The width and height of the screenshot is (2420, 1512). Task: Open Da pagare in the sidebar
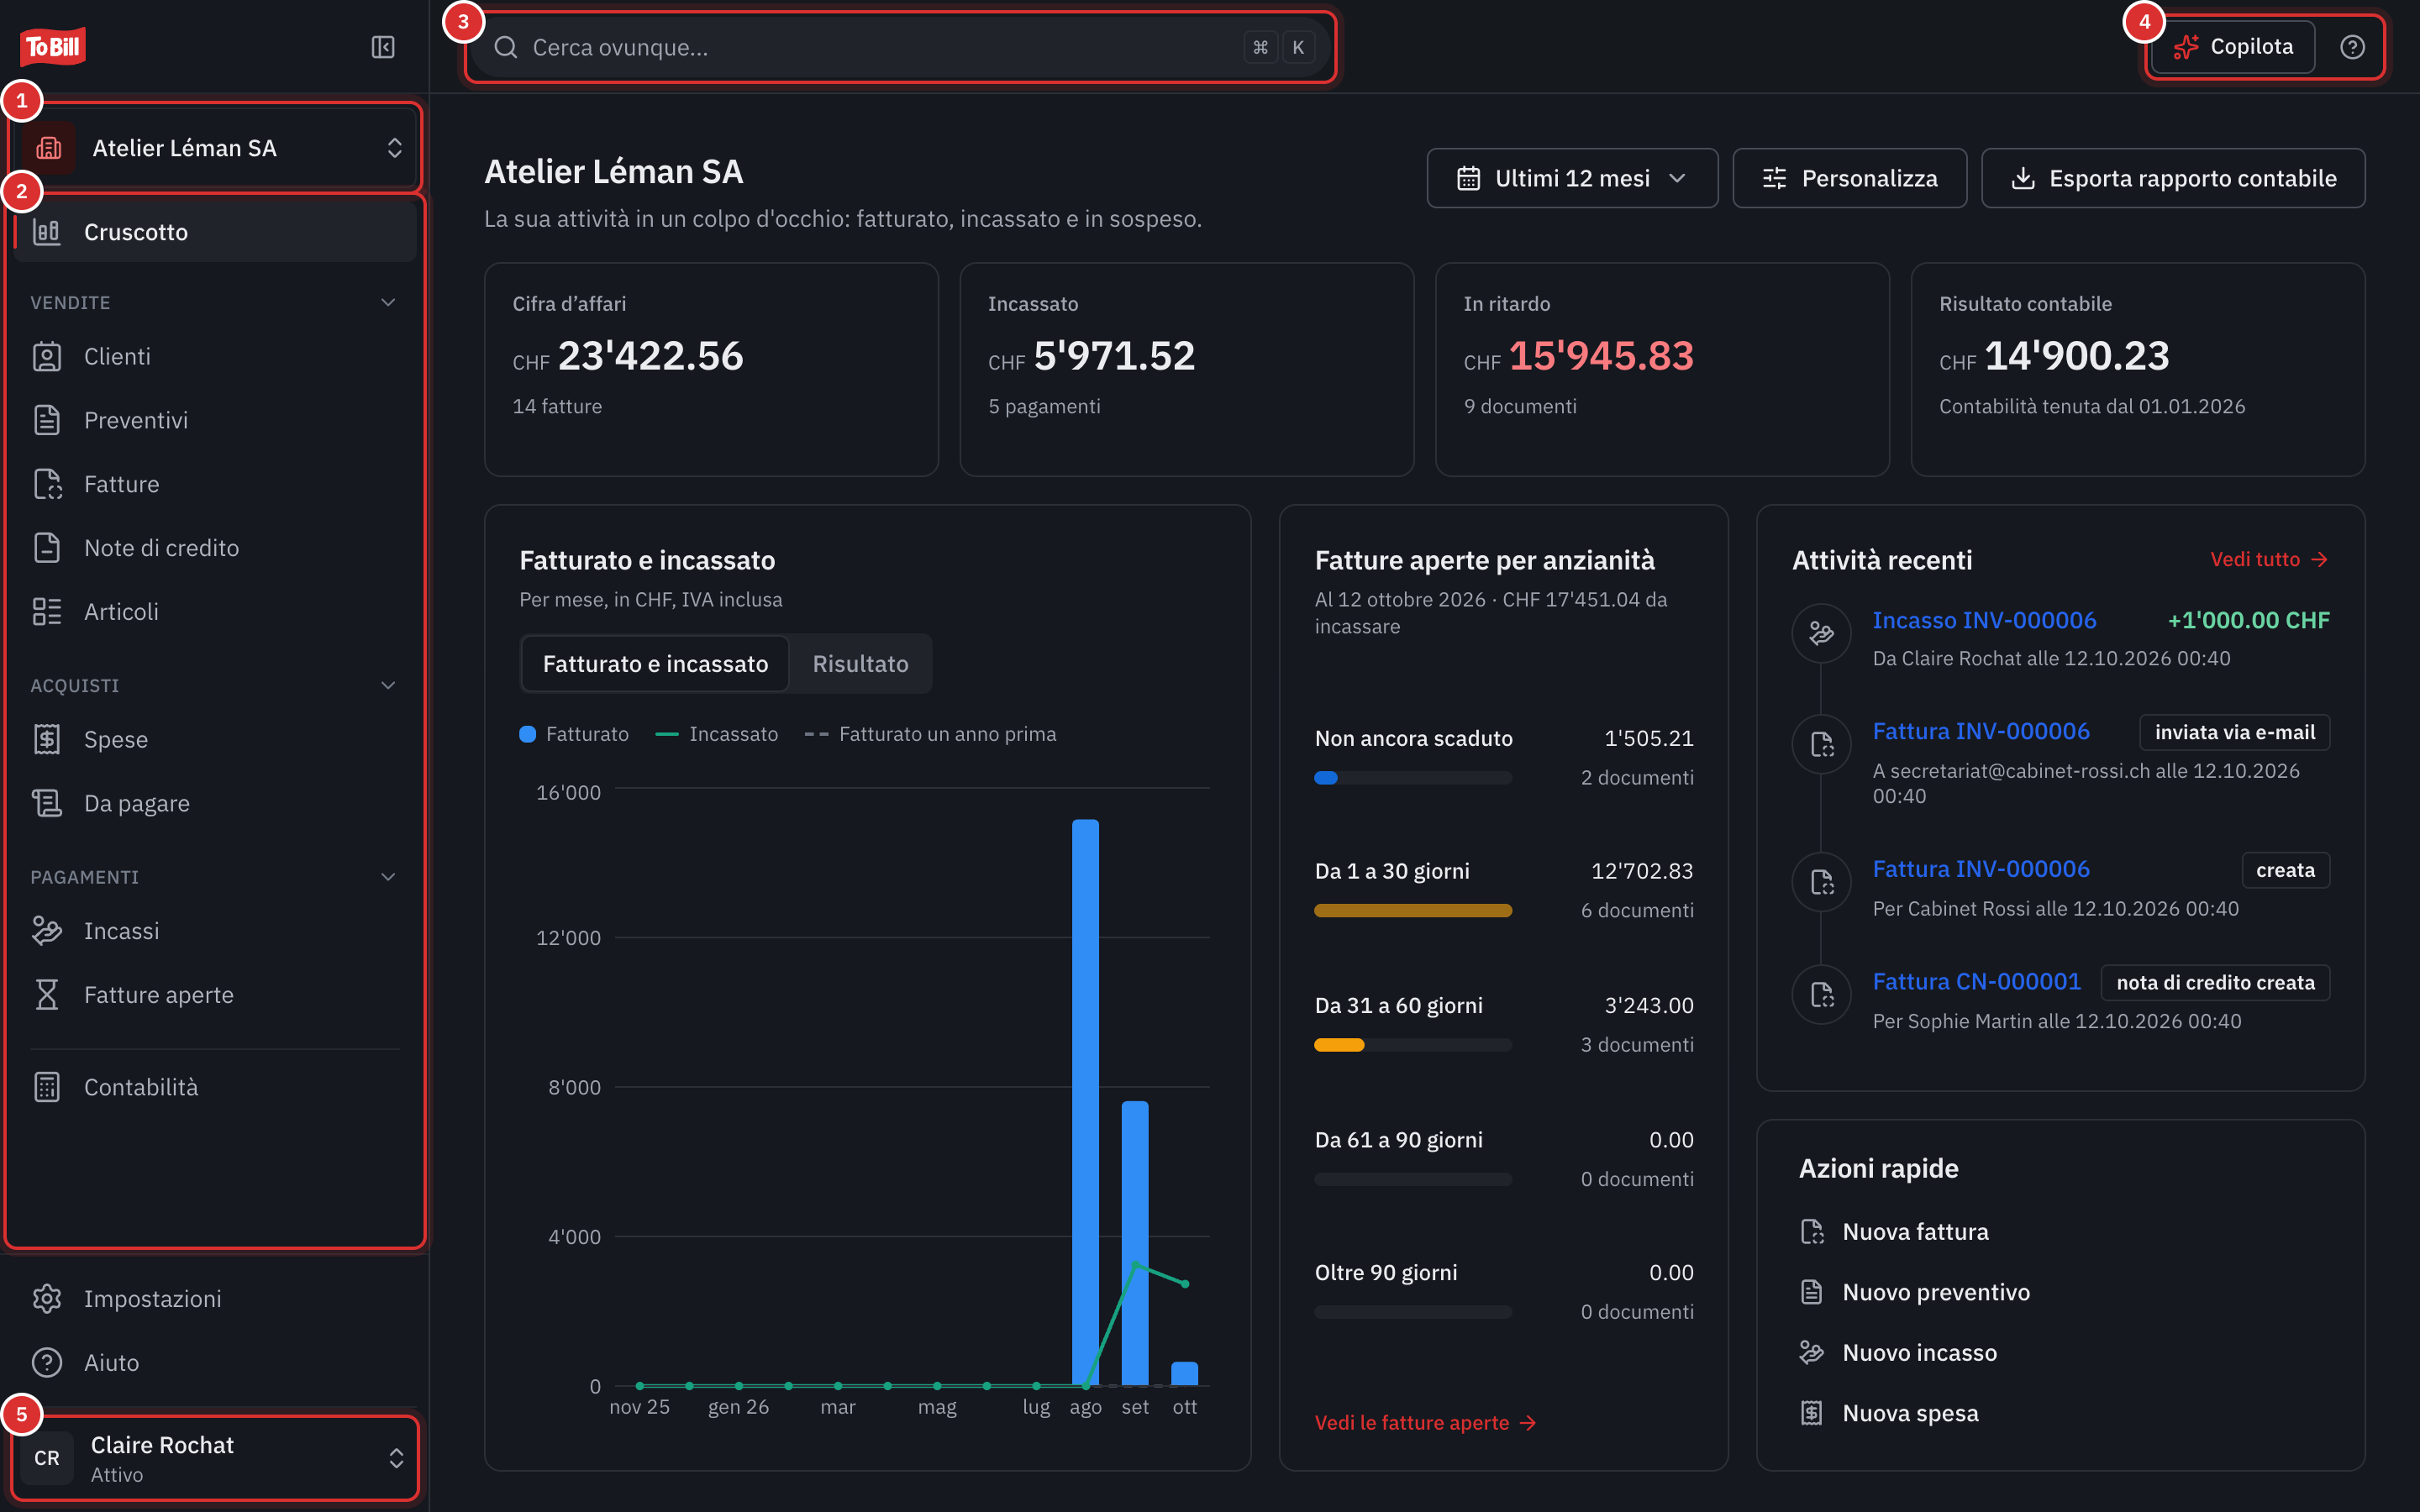pyautogui.click(x=215, y=803)
